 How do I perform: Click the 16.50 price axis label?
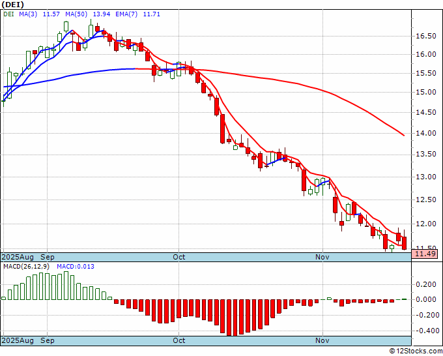pos(426,37)
